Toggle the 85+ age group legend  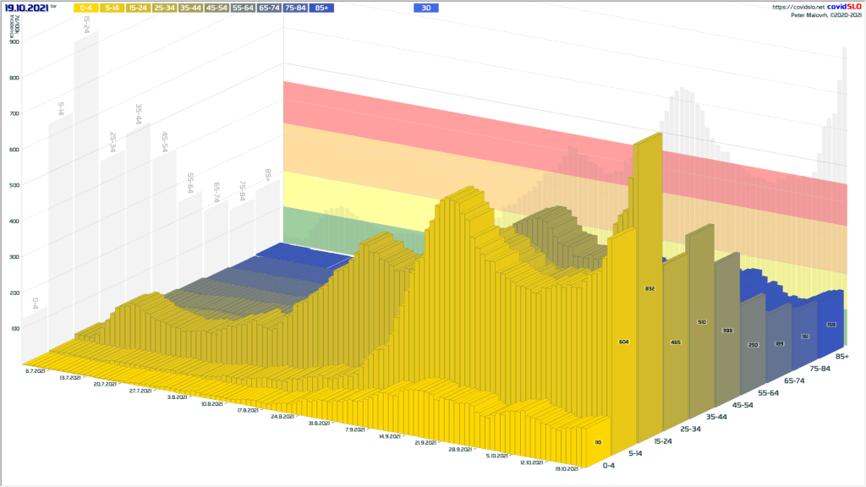coord(321,8)
